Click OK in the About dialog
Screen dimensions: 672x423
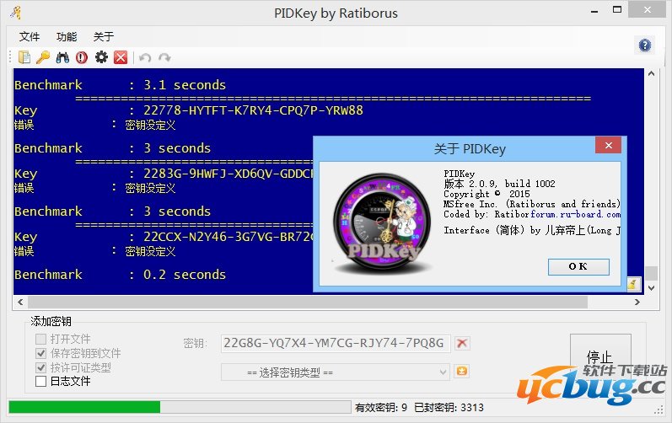pos(578,266)
